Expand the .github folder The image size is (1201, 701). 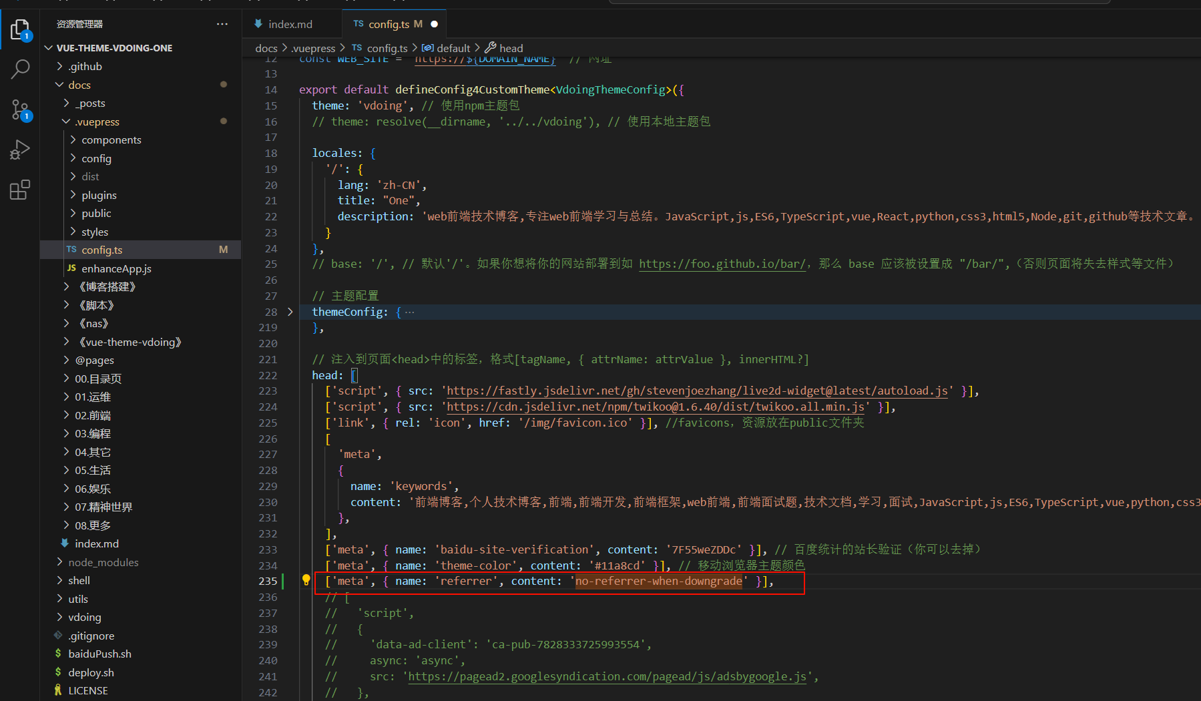[x=59, y=66]
